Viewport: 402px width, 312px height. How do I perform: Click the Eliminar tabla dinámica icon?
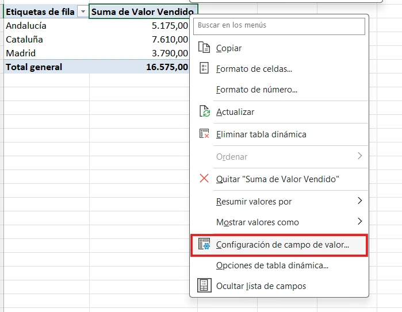pos(204,133)
